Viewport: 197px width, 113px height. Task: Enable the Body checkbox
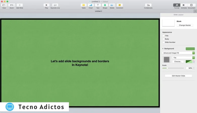pos(163,39)
